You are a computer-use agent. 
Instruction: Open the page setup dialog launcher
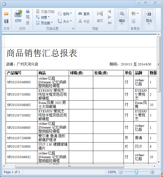(73, 29)
